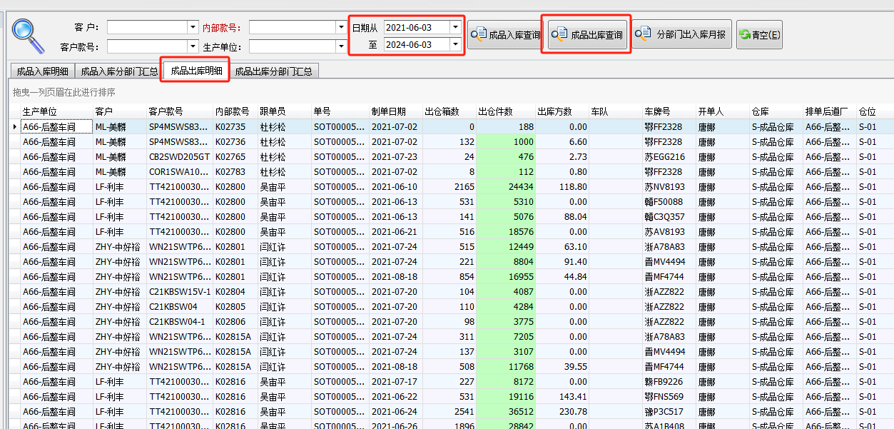Select the cell with 出仓件数 12449

(x=506, y=246)
